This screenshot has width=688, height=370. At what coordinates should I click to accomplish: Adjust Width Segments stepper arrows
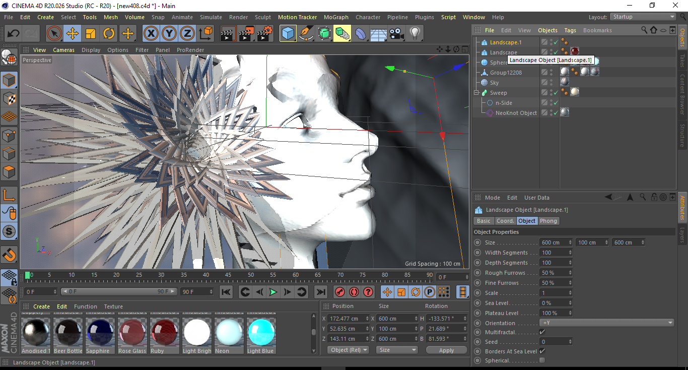point(570,253)
